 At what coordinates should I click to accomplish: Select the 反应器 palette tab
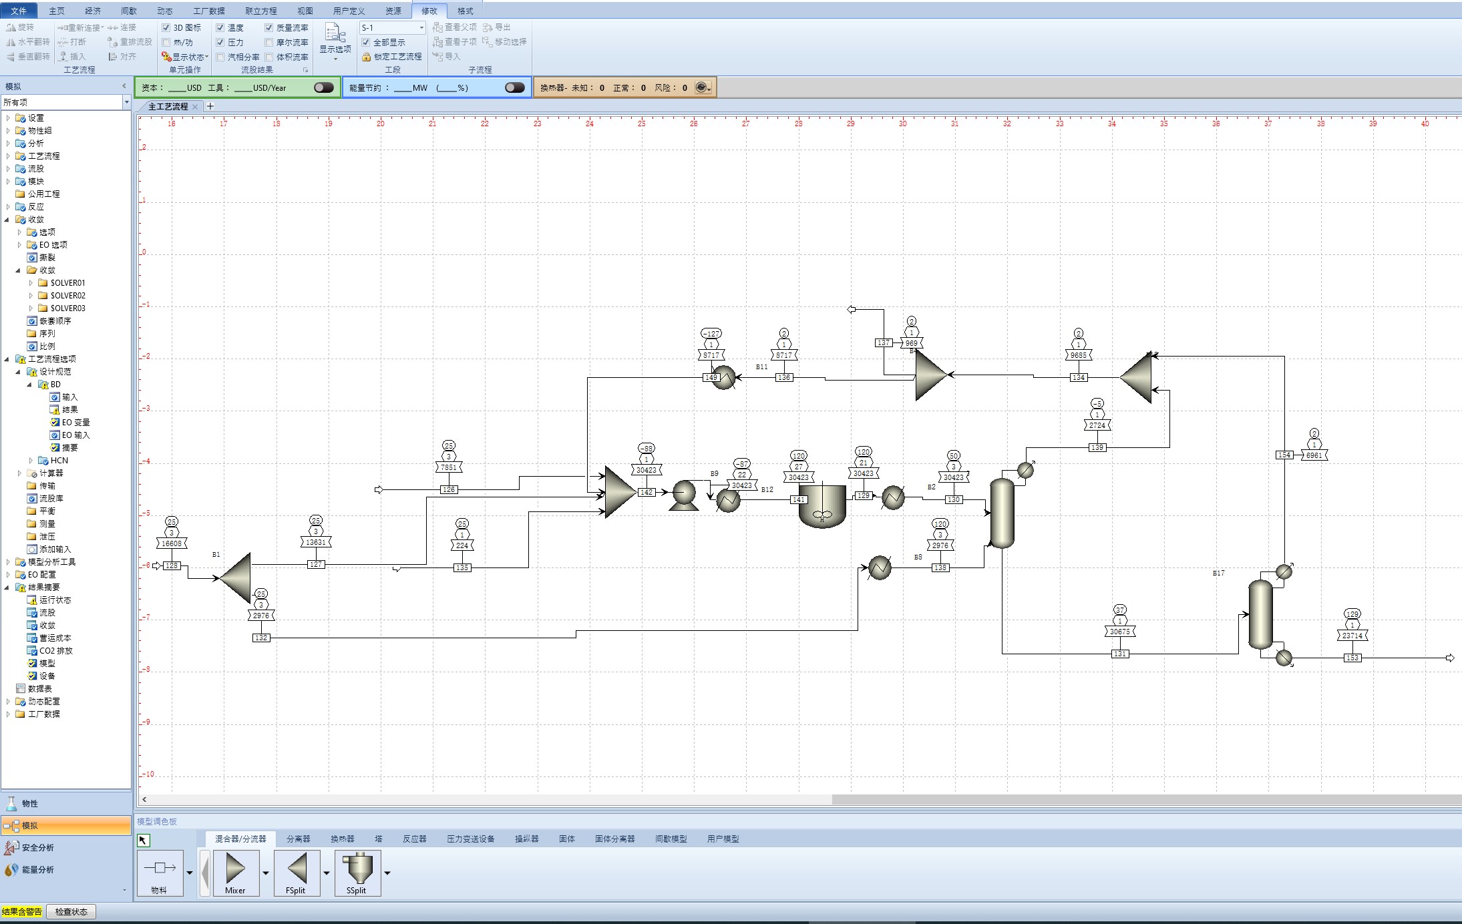click(x=414, y=839)
